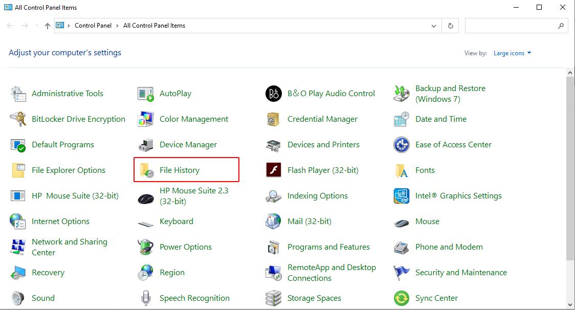Click the B&O Play Audio Control icon
Screen dimensions: 575x310
[x=274, y=94]
